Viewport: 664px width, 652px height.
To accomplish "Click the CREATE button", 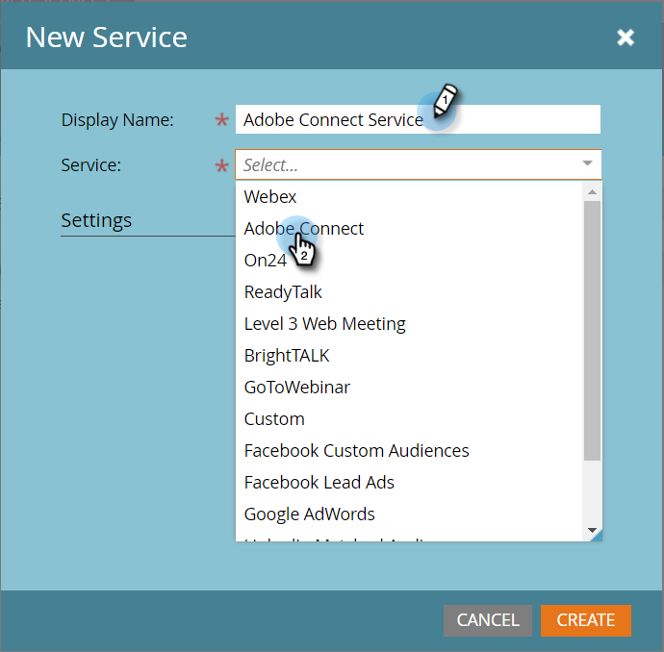I will pyautogui.click(x=586, y=620).
